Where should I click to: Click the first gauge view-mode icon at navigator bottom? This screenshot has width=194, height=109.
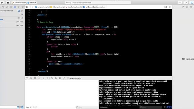pyautogui.click(x=18, y=107)
